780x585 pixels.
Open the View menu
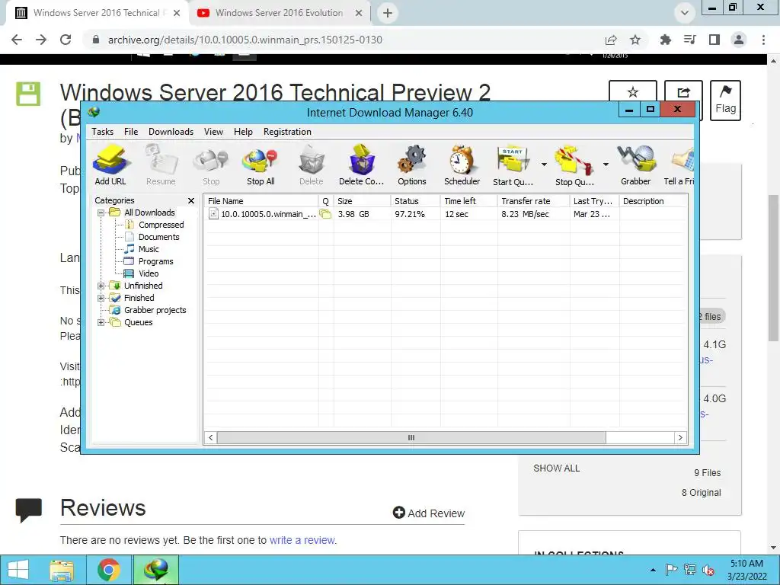pos(213,132)
